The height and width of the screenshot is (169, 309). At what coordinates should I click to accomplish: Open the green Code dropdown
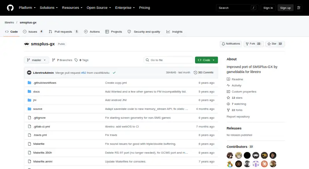pos(206,60)
